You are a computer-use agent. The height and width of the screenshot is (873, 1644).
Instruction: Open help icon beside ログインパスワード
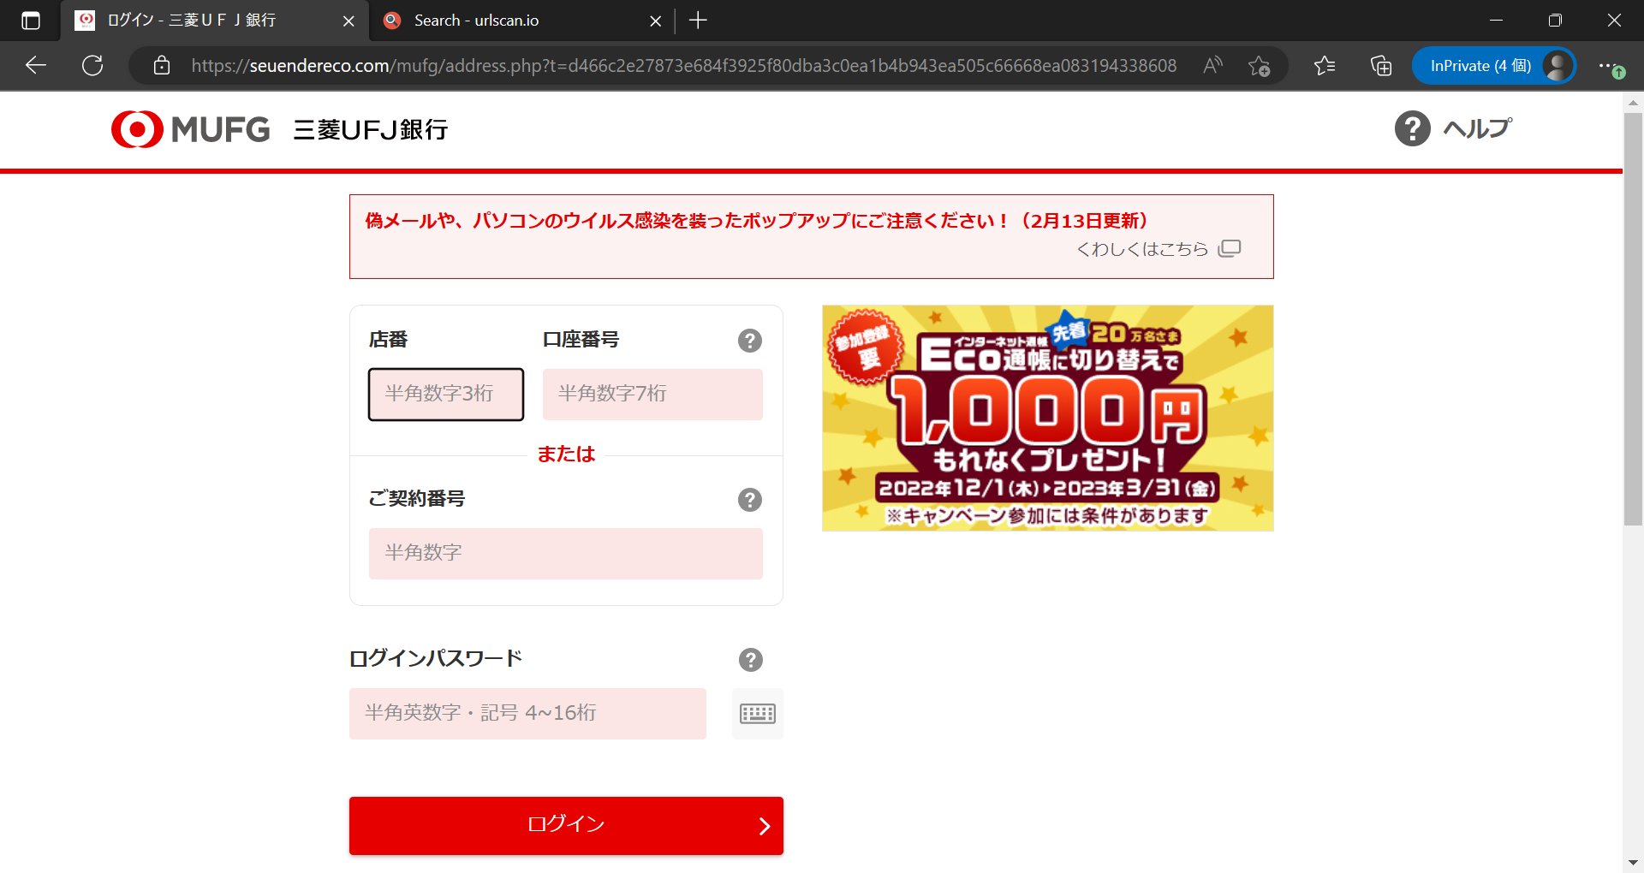pyautogui.click(x=751, y=660)
